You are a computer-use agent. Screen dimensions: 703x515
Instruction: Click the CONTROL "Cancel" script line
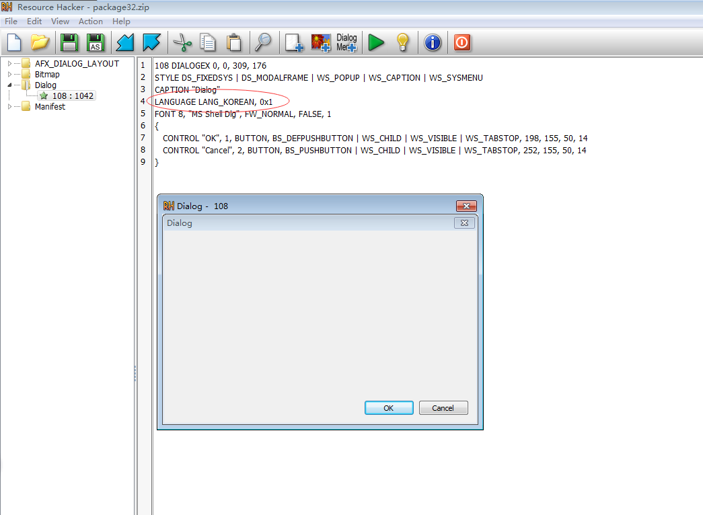[374, 150]
